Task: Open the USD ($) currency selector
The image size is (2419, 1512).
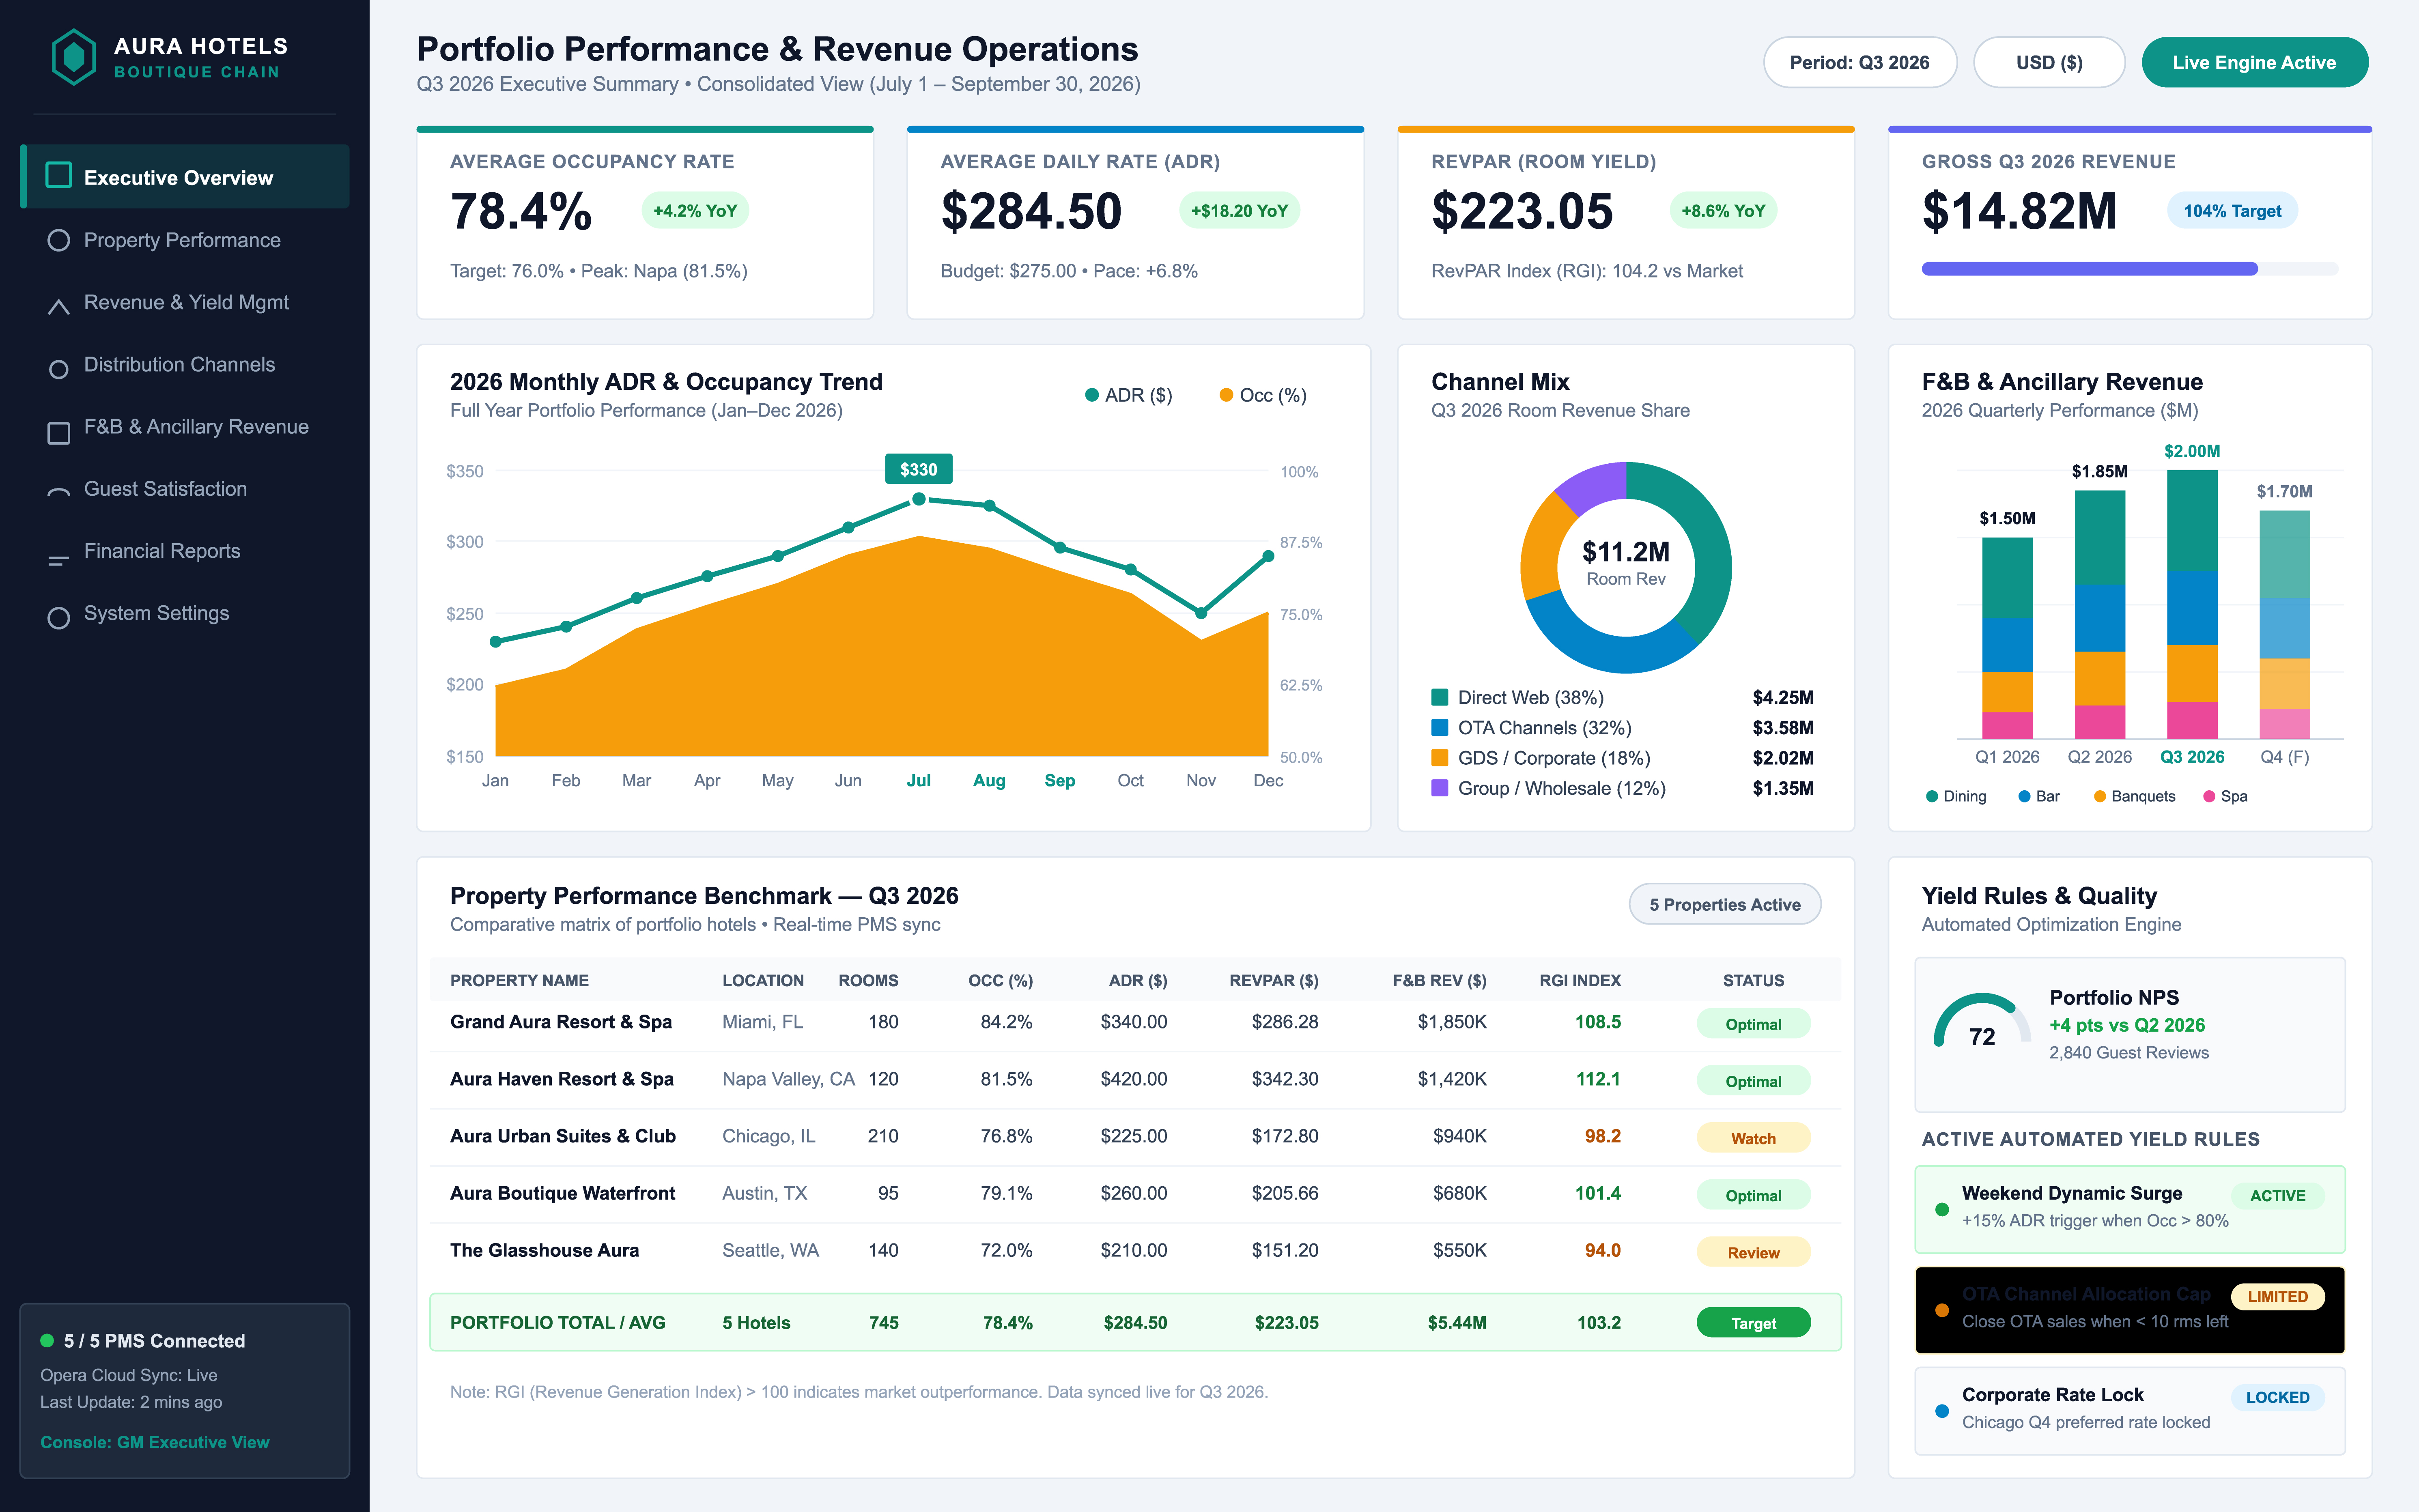Action: [2048, 62]
